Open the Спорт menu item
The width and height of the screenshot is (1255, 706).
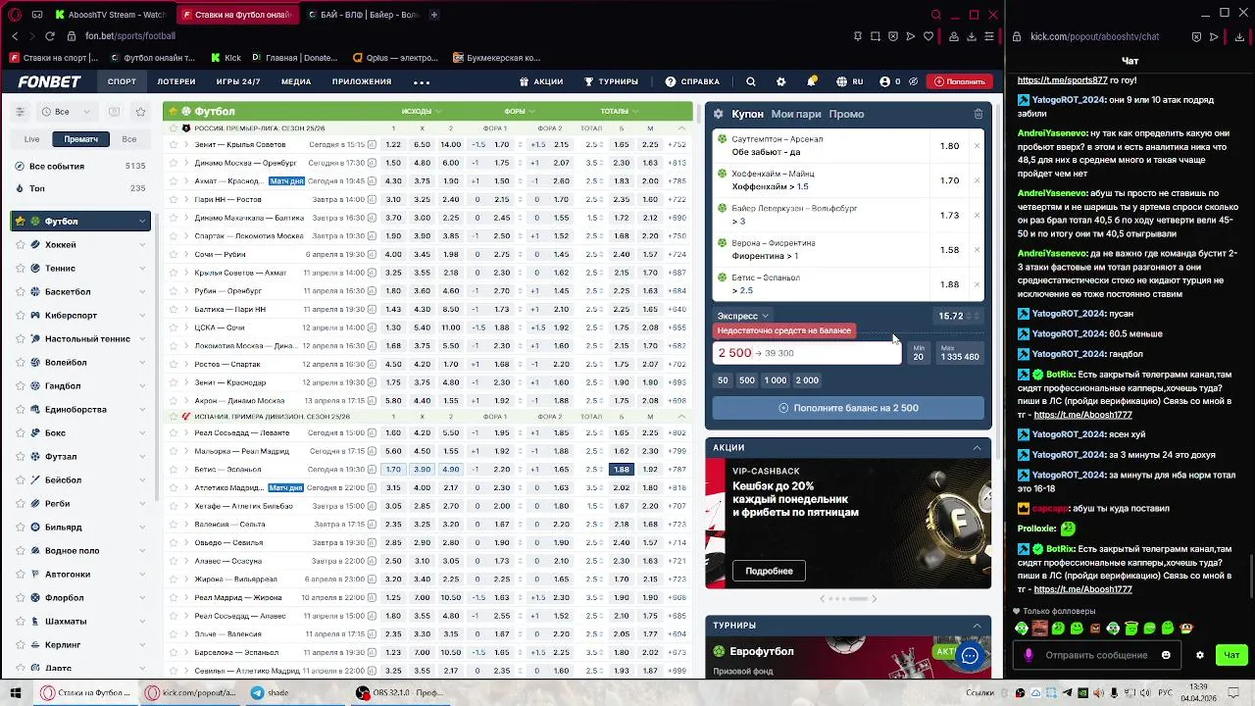pos(122,81)
